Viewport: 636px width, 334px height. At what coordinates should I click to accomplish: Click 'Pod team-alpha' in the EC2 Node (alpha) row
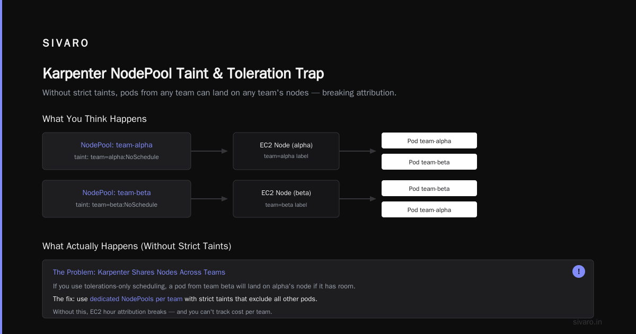[429, 140]
